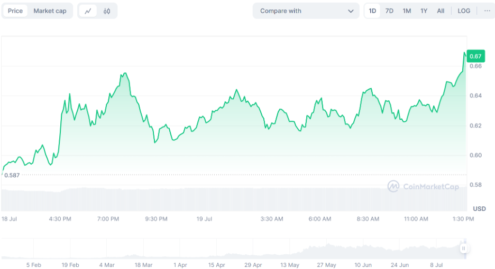
Task: Click the pause handle on range slider
Action: click(463, 248)
